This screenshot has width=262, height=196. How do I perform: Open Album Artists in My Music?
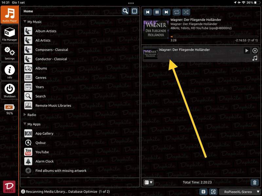coord(46,31)
